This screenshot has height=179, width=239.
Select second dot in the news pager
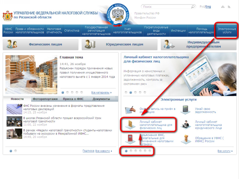tap(16, 151)
